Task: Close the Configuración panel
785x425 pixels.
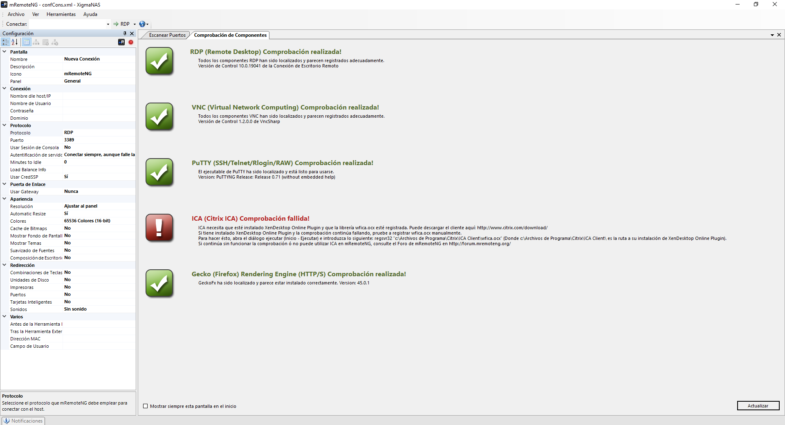Action: tap(132, 34)
